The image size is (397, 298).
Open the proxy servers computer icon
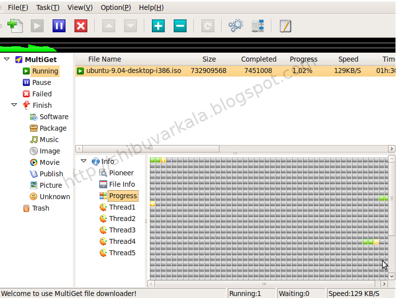(258, 26)
